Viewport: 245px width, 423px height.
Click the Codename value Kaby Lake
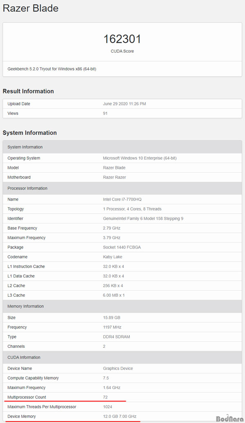click(112, 257)
